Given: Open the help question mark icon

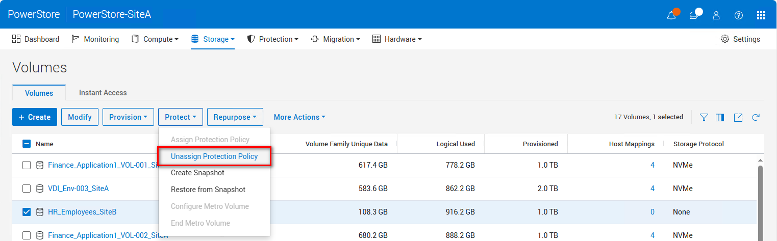Looking at the screenshot, I should pos(739,15).
